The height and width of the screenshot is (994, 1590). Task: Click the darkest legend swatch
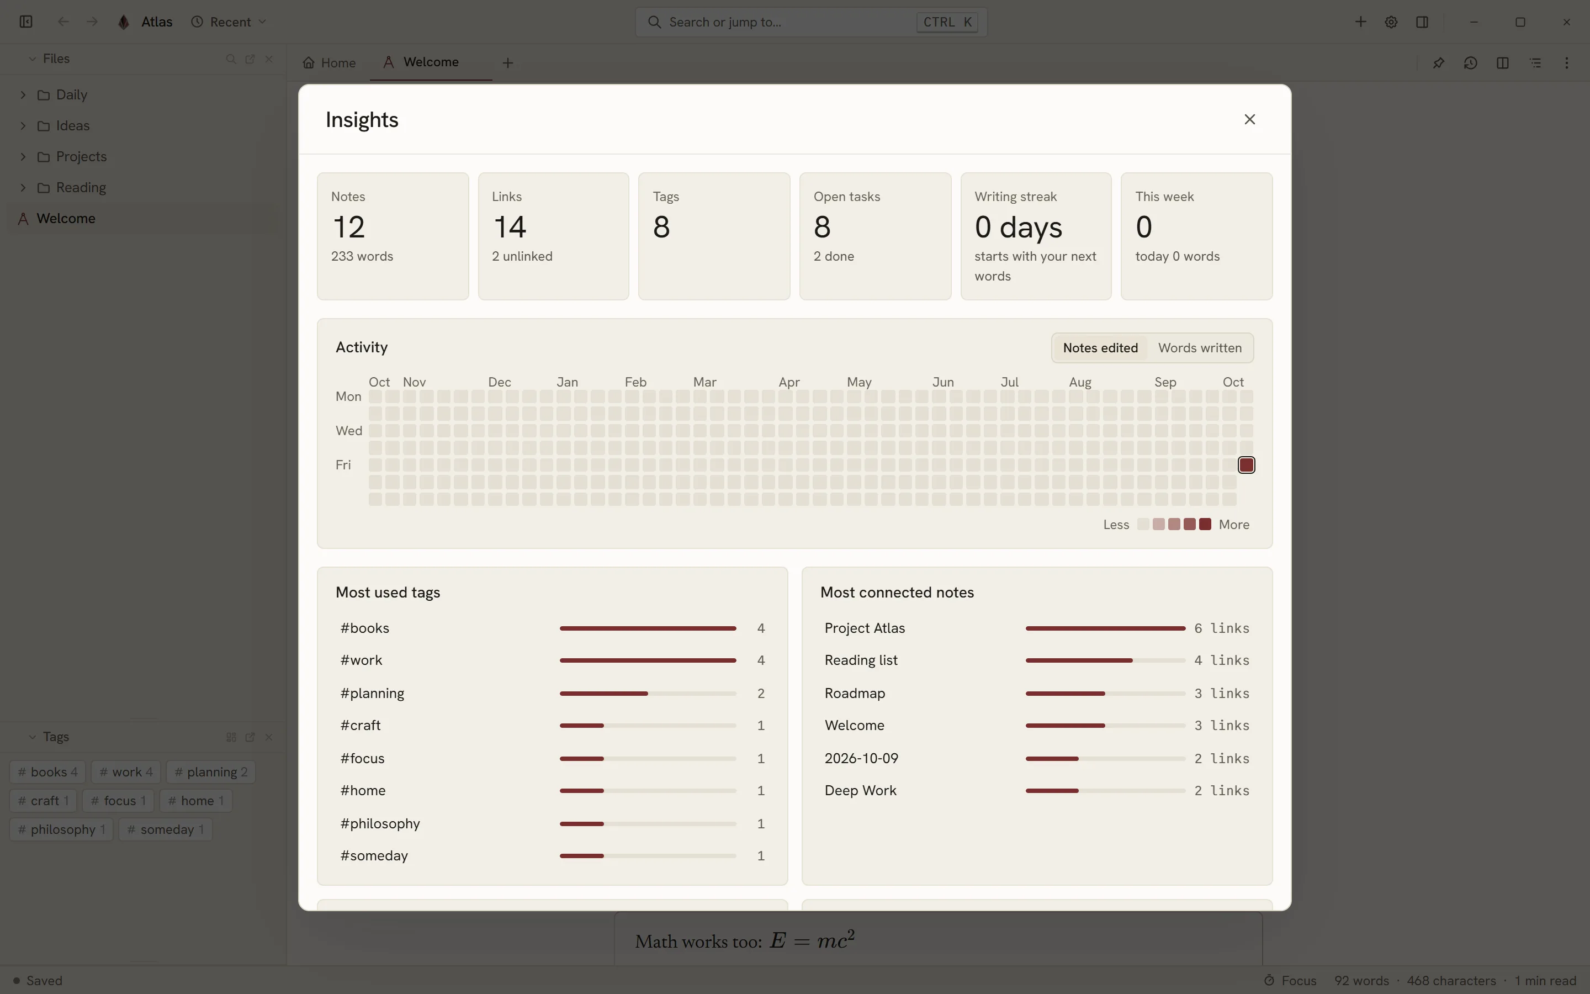coord(1204,524)
